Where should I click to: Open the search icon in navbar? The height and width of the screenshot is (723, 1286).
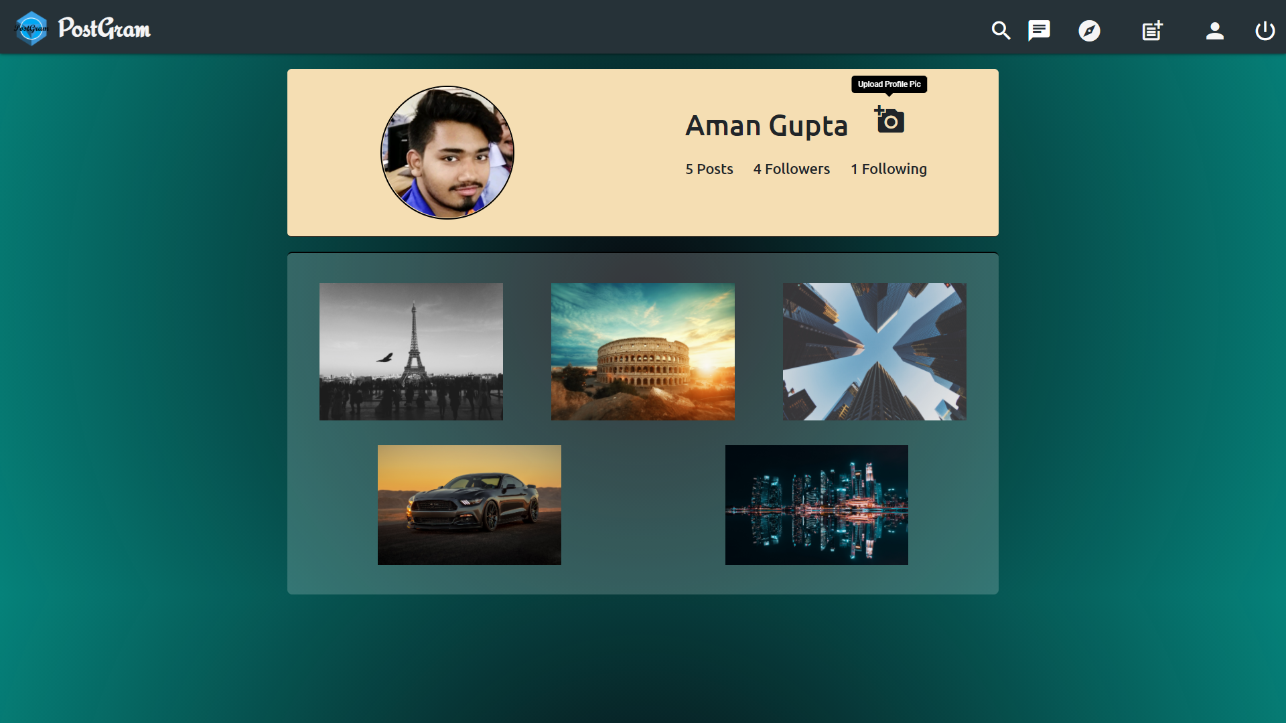click(x=1001, y=31)
